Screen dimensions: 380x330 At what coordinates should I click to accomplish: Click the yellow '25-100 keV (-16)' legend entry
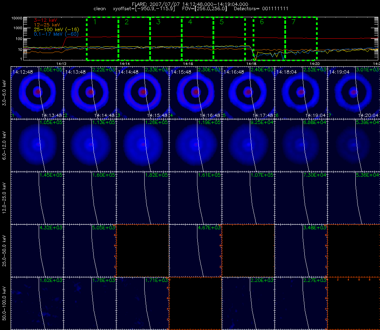tap(56, 29)
